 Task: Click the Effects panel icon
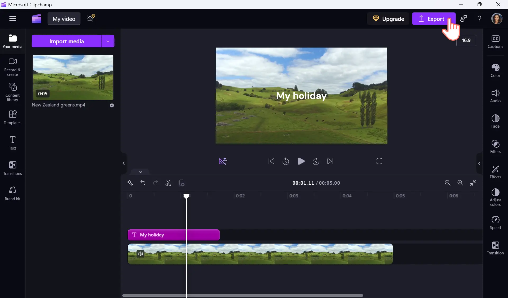(495, 171)
